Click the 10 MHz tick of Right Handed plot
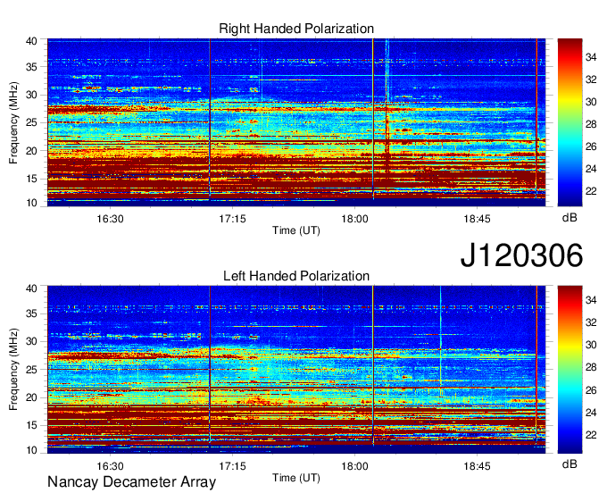This screenshot has height=493, width=607. coord(31,203)
